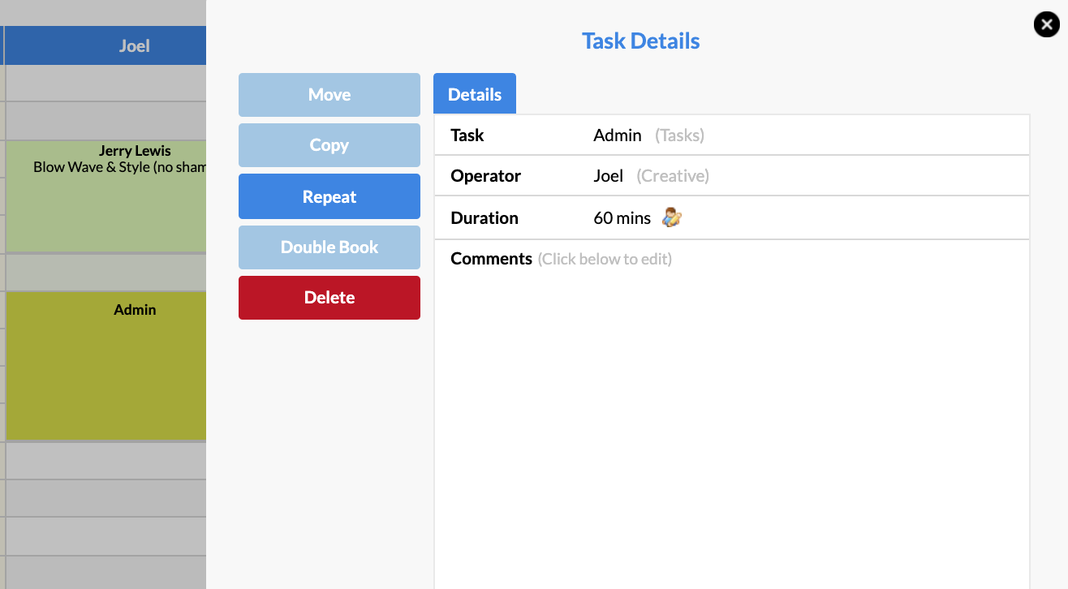Delete the Admin task
The image size is (1068, 589).
[329, 297]
